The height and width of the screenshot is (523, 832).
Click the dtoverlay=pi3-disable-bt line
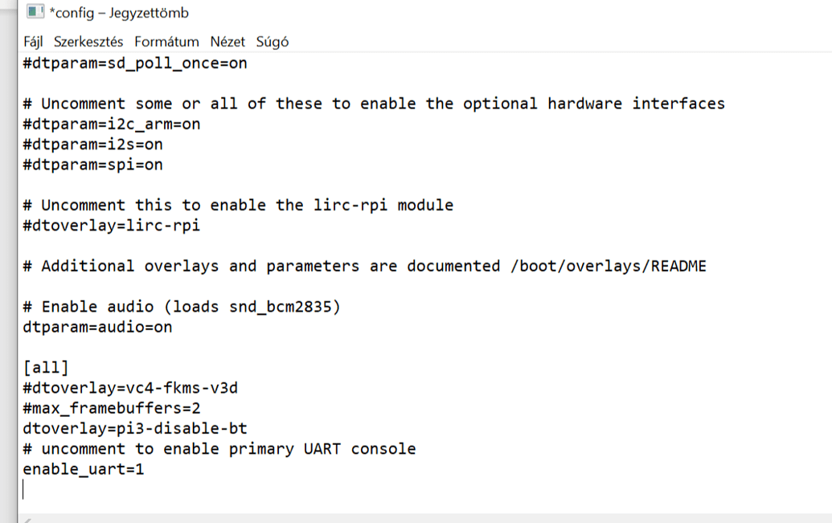coord(129,428)
